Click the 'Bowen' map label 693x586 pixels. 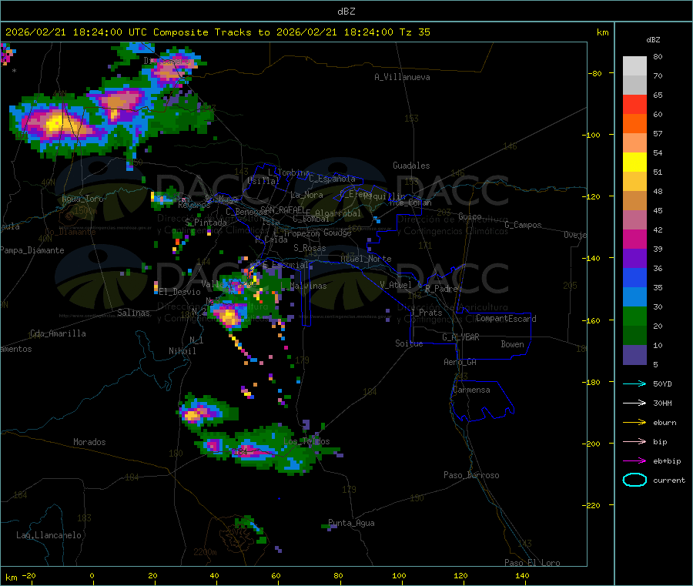click(x=512, y=345)
